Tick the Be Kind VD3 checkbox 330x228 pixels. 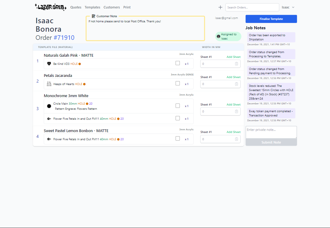[x=178, y=63]
